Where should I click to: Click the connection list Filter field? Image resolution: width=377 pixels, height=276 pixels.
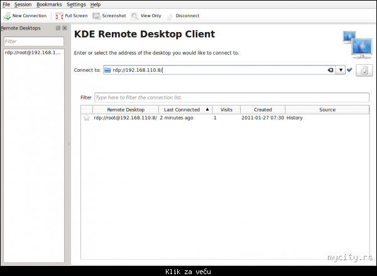coord(232,97)
